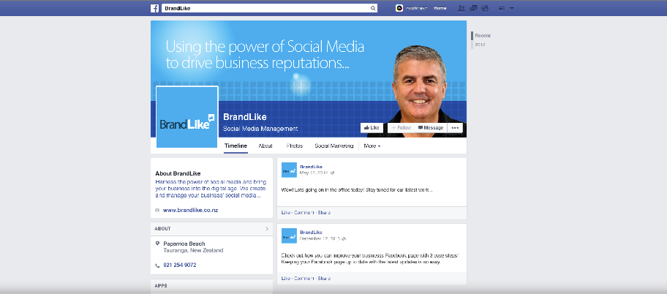Click the search magnifier icon
Screen dimensions: 667x294
click(x=373, y=8)
